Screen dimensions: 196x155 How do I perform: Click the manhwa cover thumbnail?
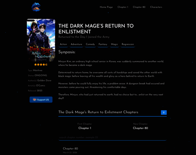pyautogui.click(x=41, y=40)
